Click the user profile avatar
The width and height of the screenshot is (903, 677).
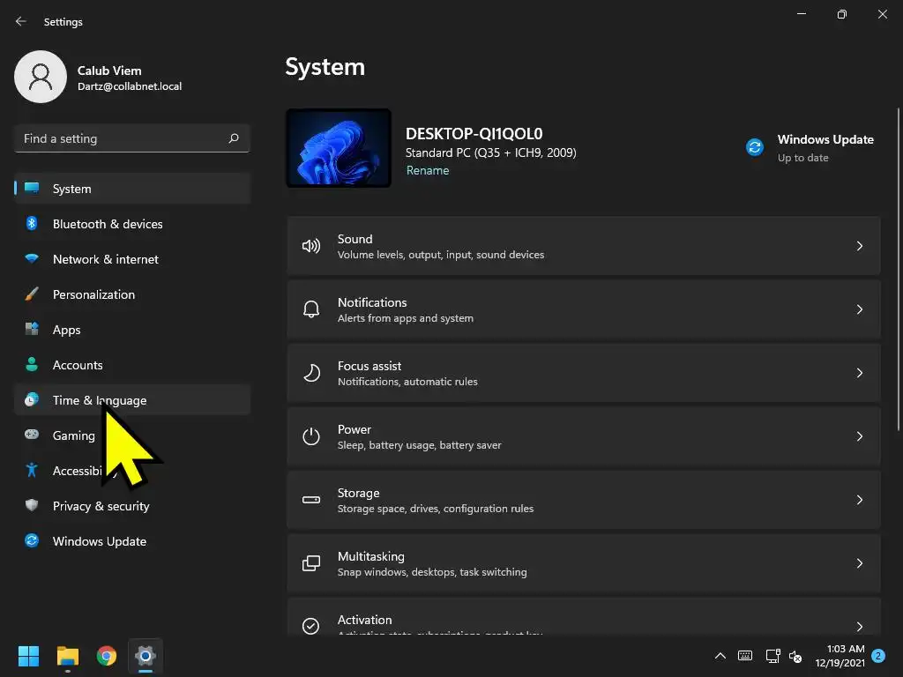[41, 77]
